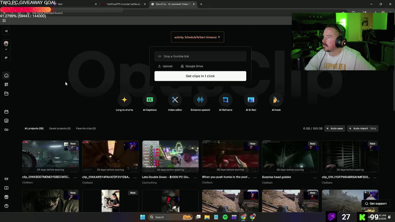This screenshot has height=222, width=395.
Task: Click the Upload button
Action: coord(165,66)
